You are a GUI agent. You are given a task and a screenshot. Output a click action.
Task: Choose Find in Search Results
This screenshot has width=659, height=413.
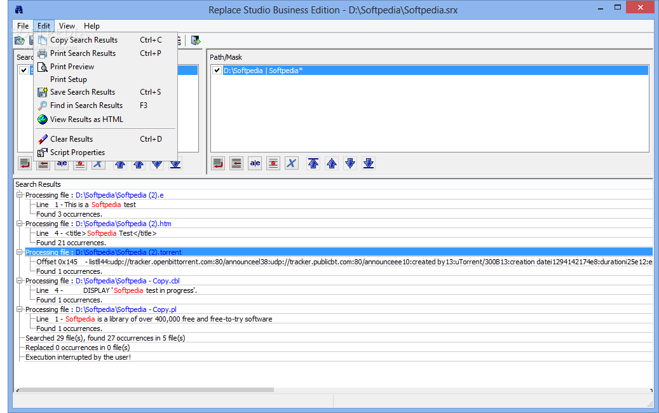105,105
